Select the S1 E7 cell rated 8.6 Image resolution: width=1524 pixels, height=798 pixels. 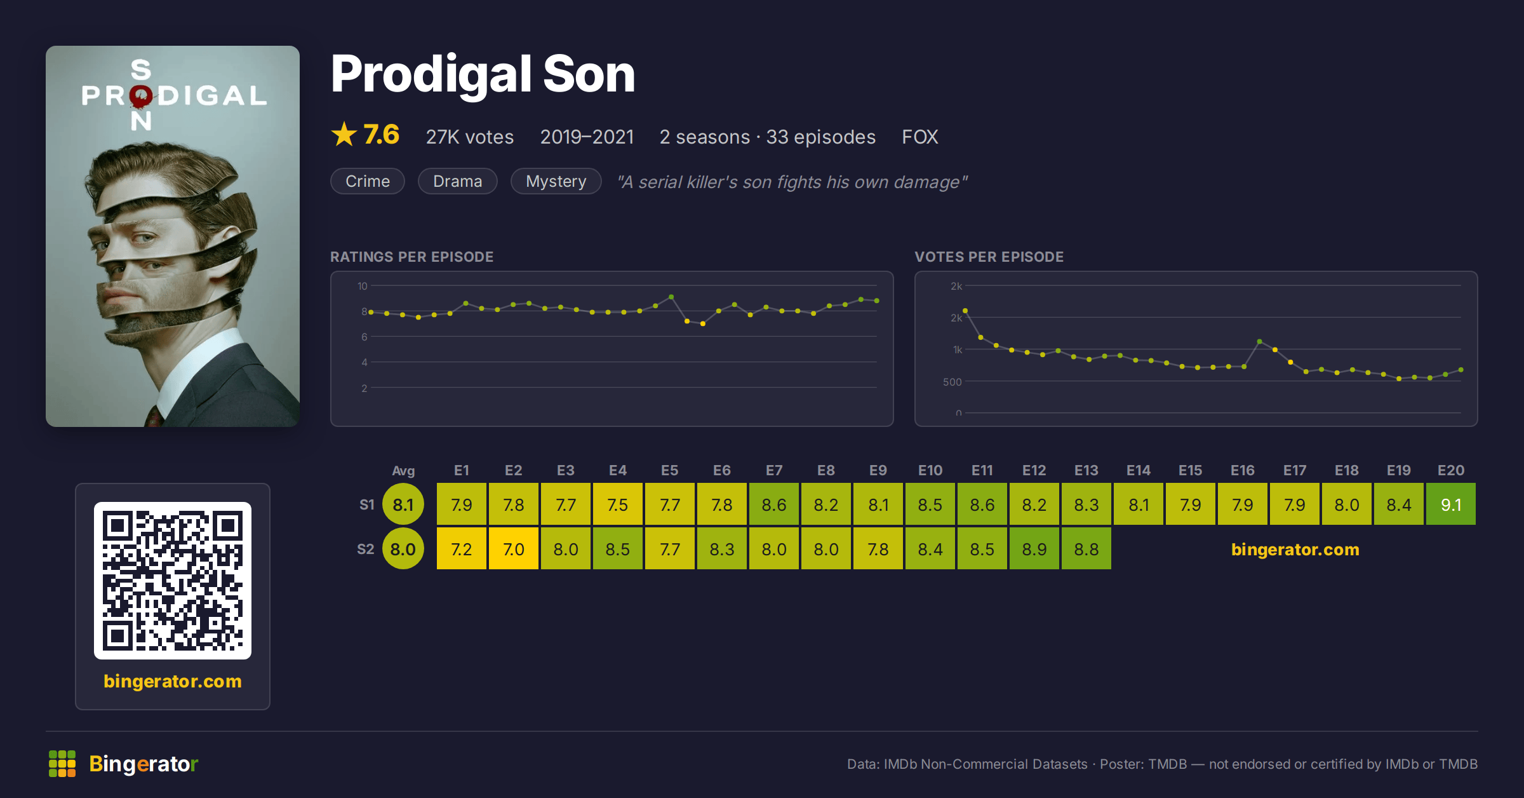pos(774,504)
